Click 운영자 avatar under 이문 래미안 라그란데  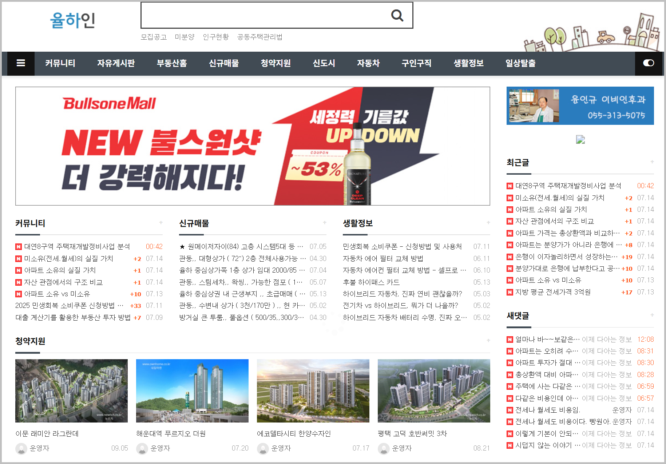click(x=21, y=449)
